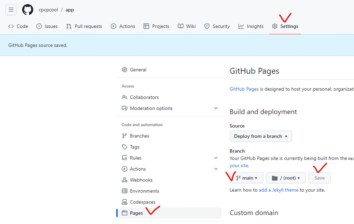The height and width of the screenshot is (224, 354).
Task: Expand the sidebar Actions chevron
Action: point(216,169)
